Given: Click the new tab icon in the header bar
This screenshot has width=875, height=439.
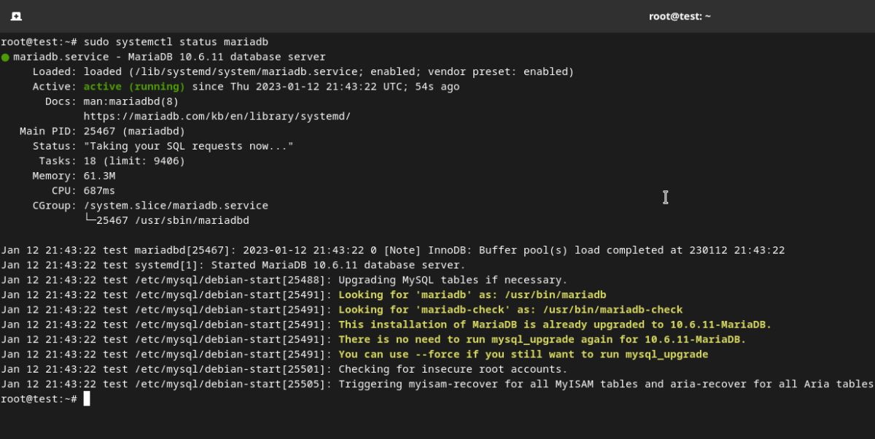Looking at the screenshot, I should (16, 16).
